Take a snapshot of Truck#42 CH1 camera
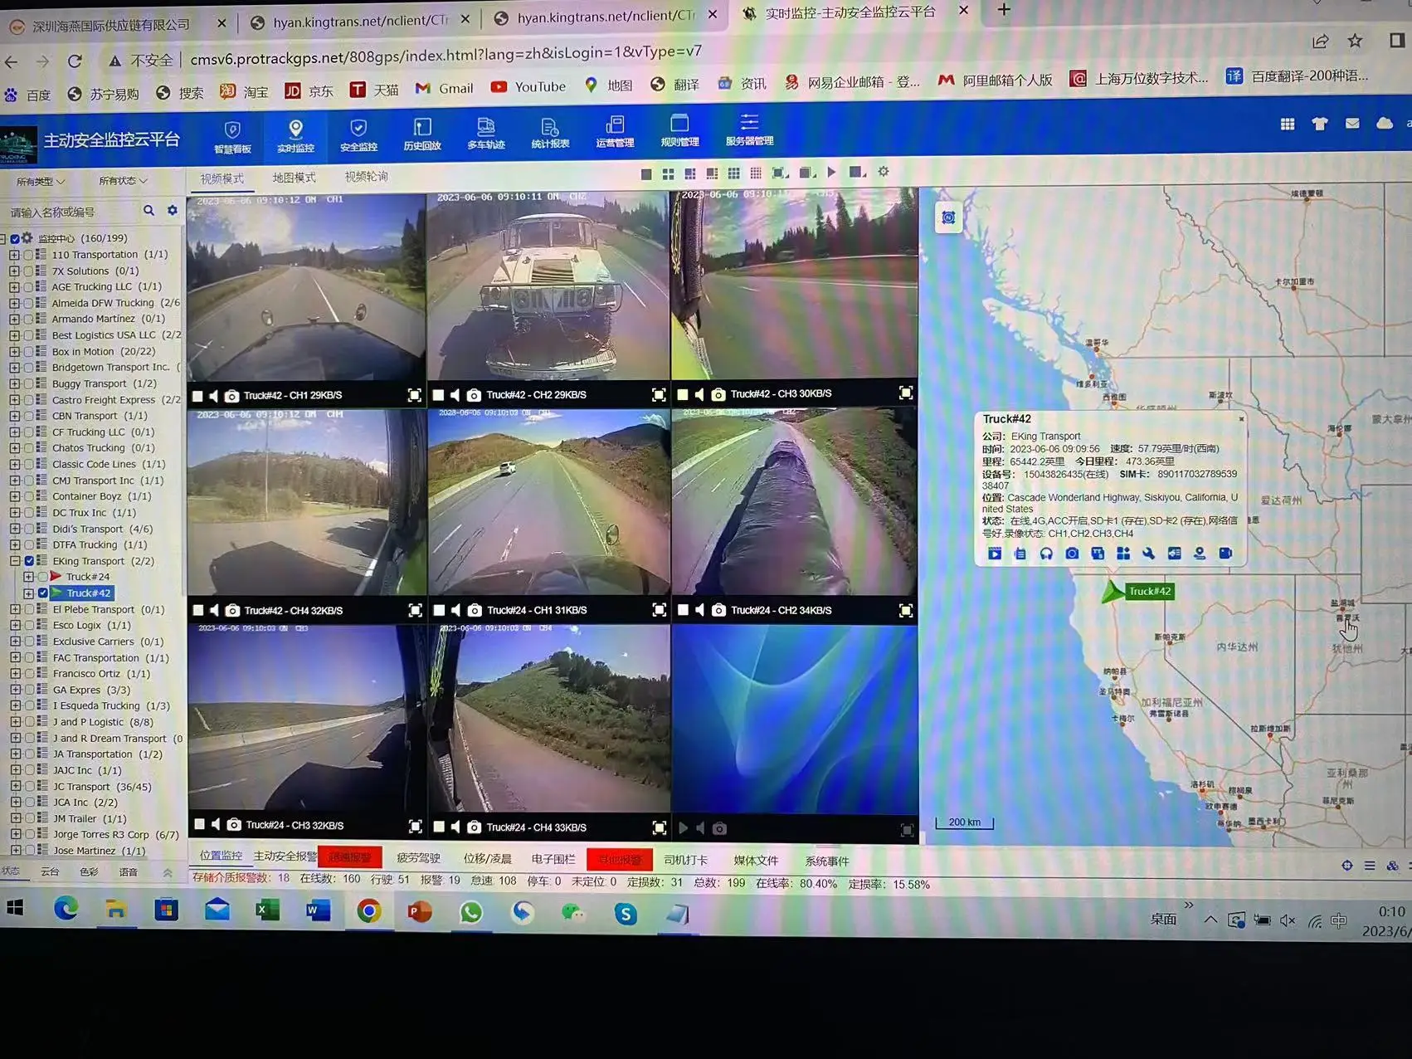Screen dimensions: 1412x1059 231,396
